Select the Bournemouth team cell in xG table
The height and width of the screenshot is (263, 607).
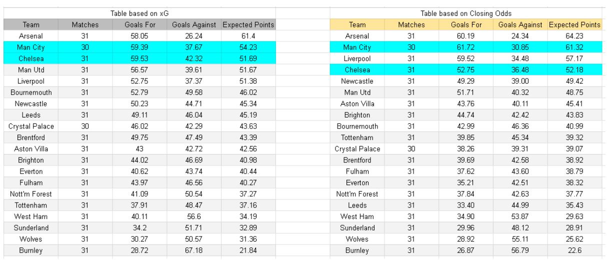31,92
